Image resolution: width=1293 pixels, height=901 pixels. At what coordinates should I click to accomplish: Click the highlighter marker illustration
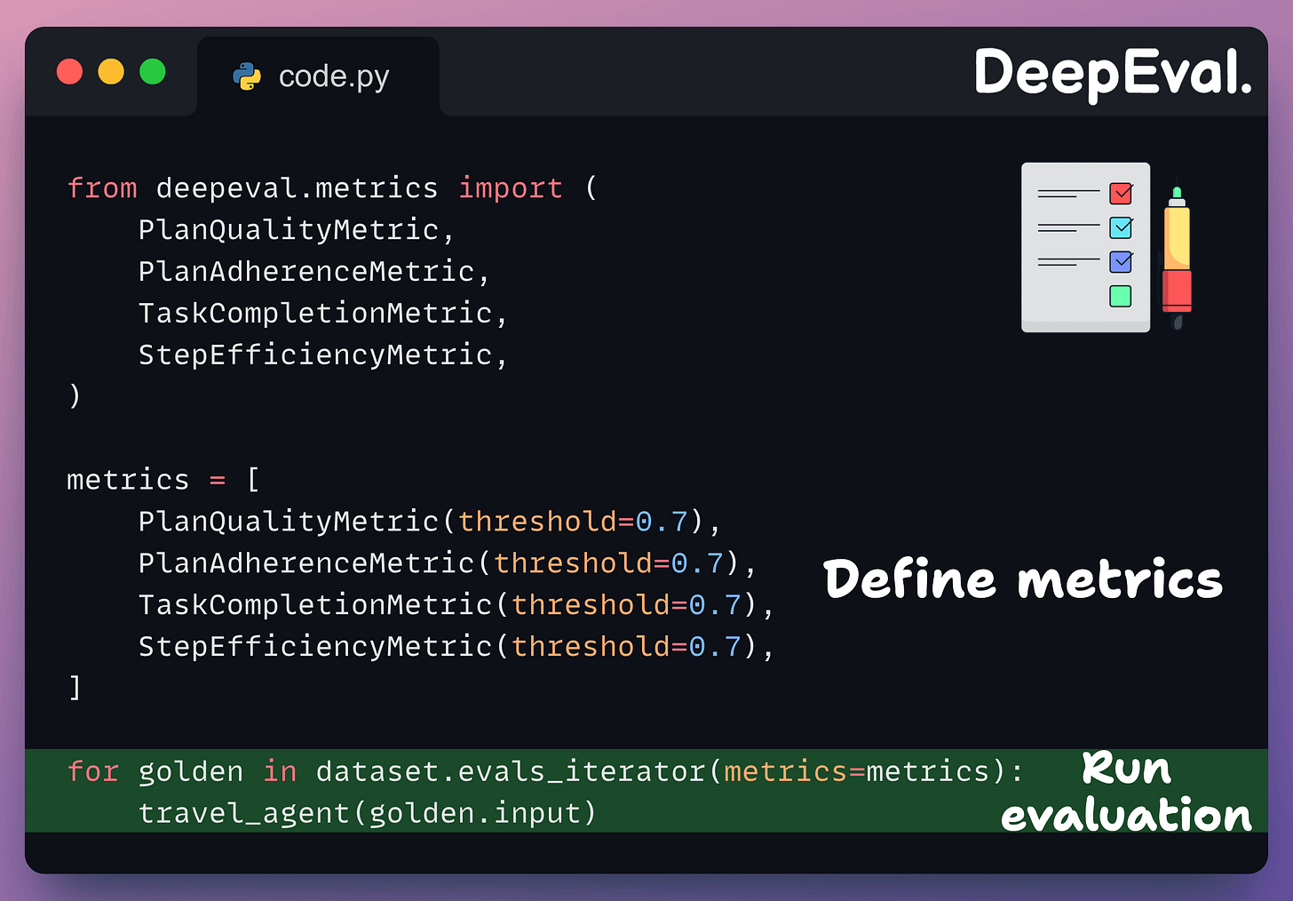tap(1177, 258)
